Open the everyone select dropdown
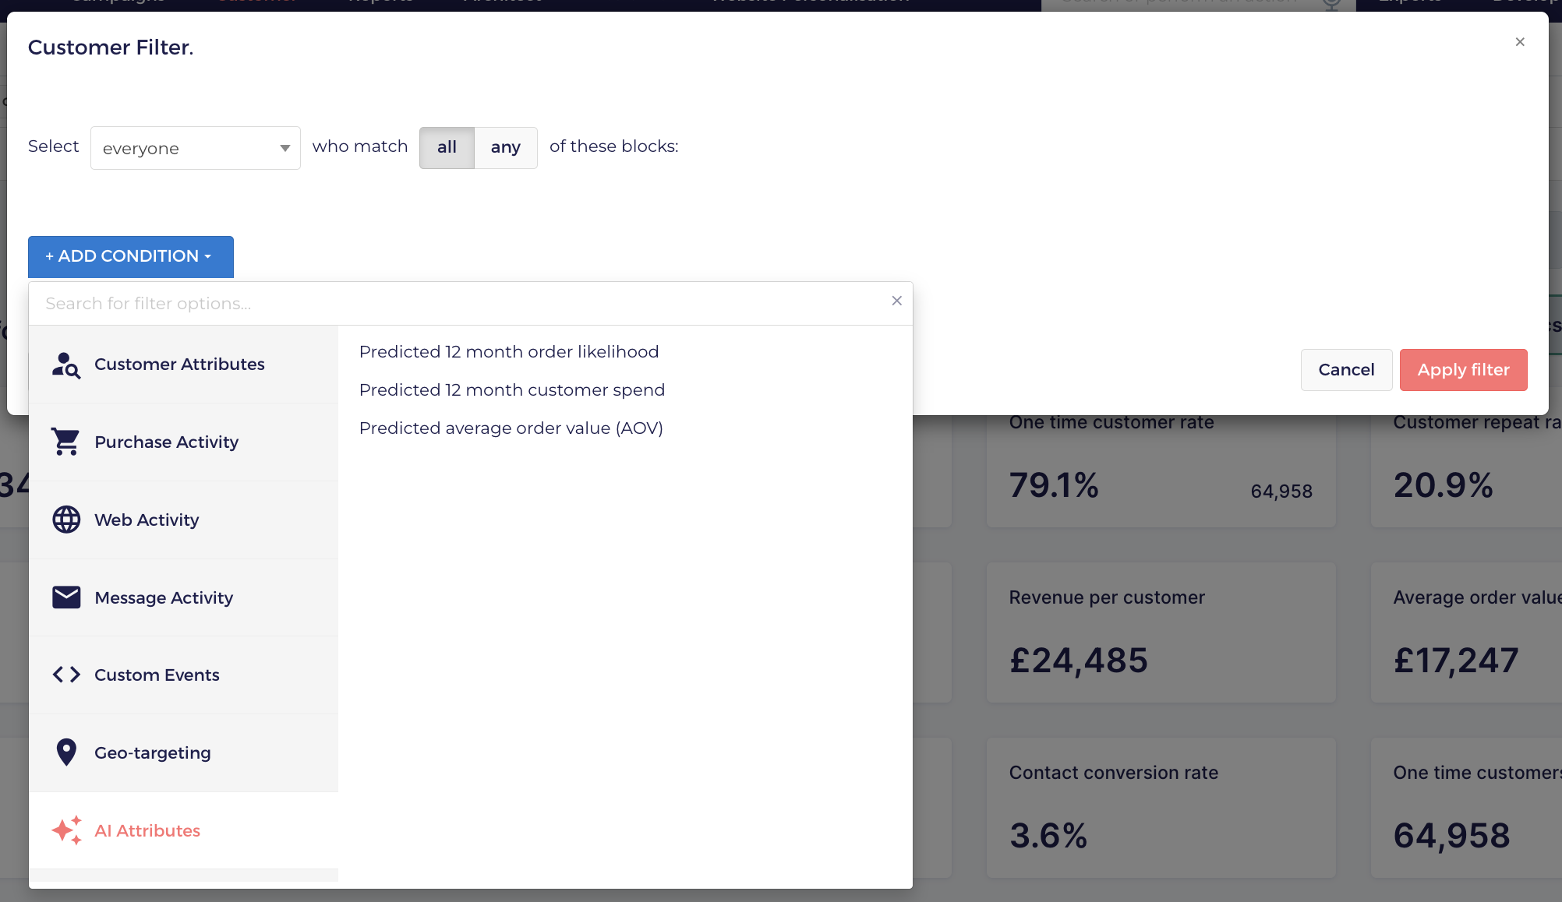 pos(196,148)
